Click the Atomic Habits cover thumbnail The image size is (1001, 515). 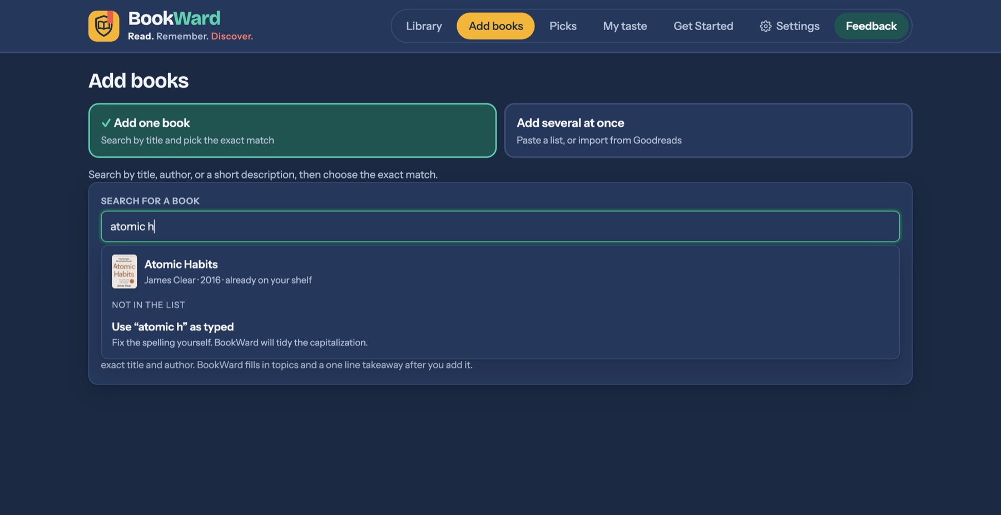124,271
